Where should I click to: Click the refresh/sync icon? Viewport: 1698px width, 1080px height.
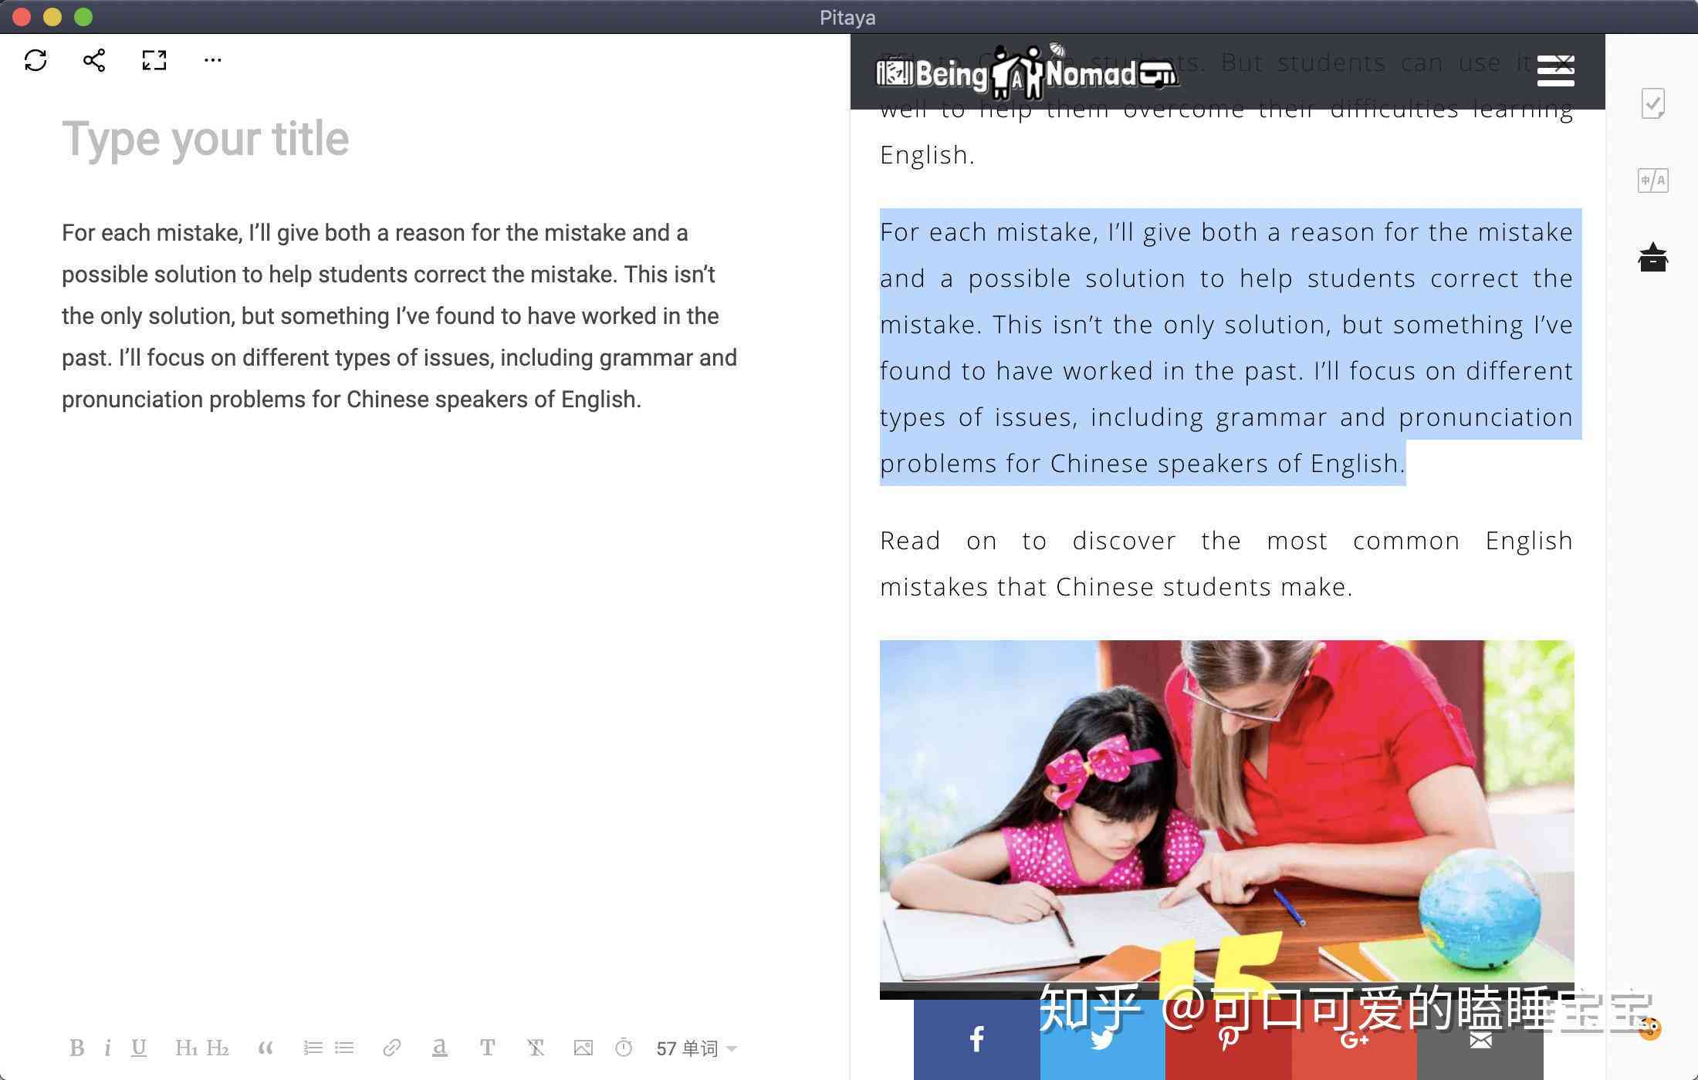click(x=36, y=59)
